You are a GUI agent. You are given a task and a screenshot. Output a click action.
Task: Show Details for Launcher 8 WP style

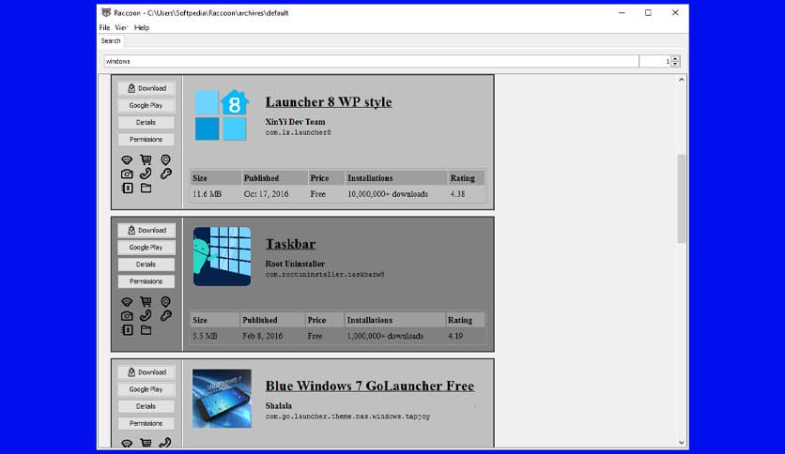146,122
